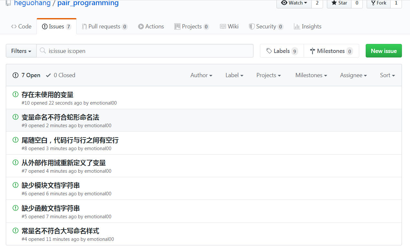Fork the repository
410x246 pixels.
point(379,3)
